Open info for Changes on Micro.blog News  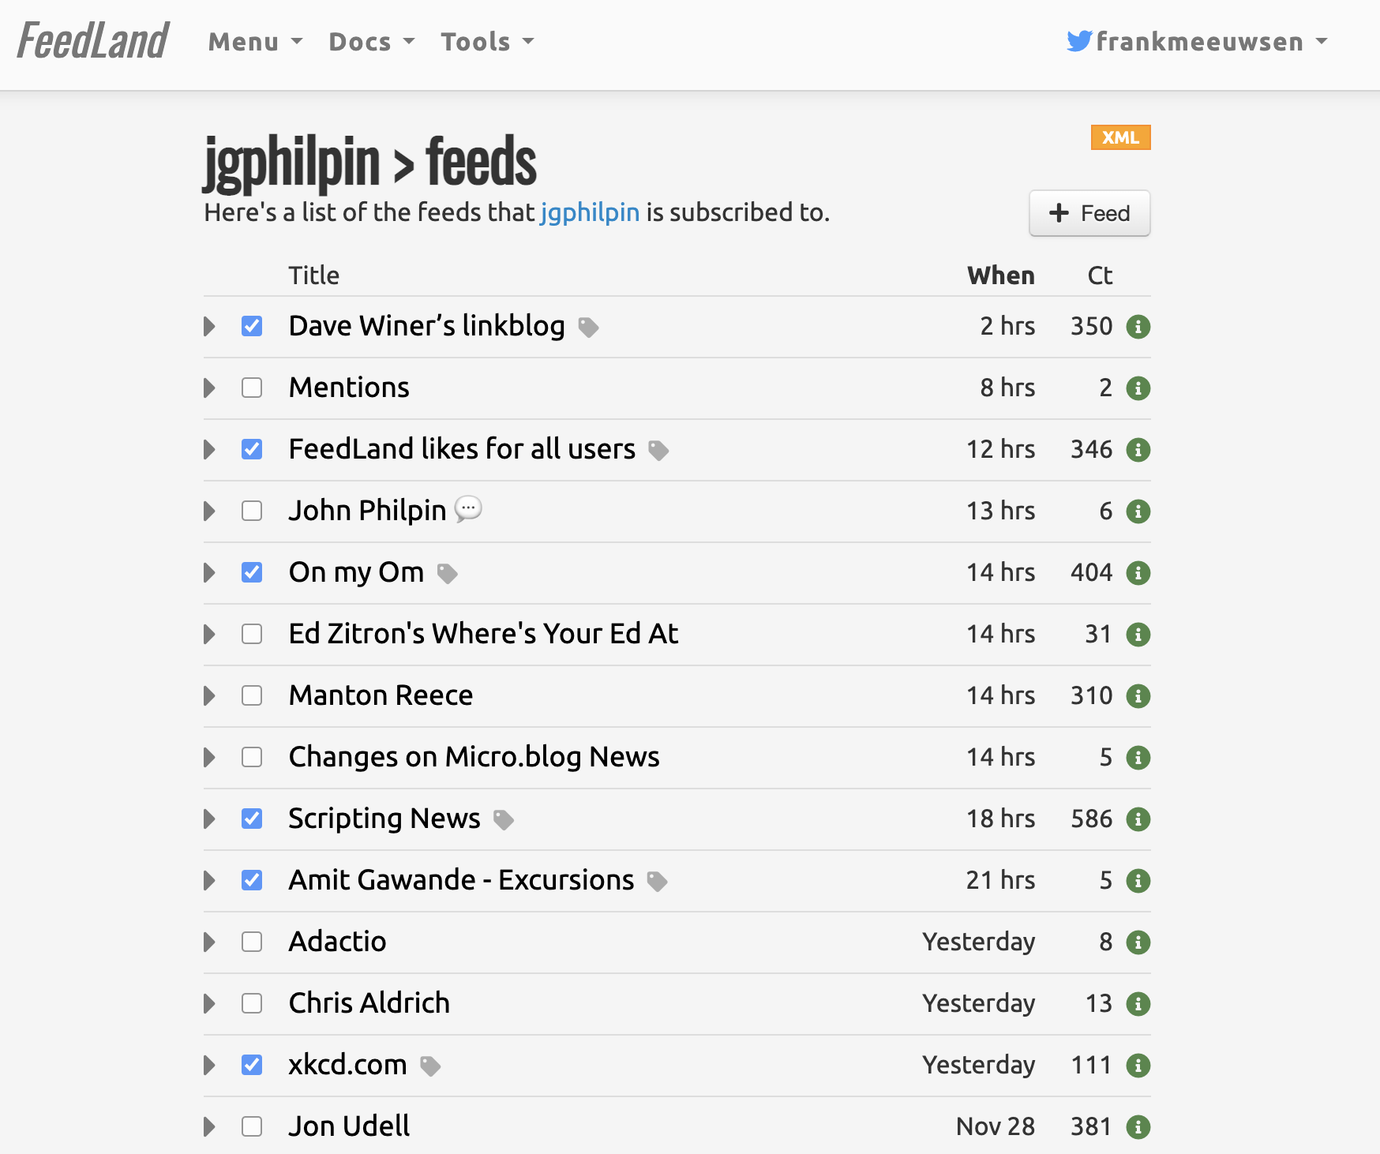point(1138,757)
